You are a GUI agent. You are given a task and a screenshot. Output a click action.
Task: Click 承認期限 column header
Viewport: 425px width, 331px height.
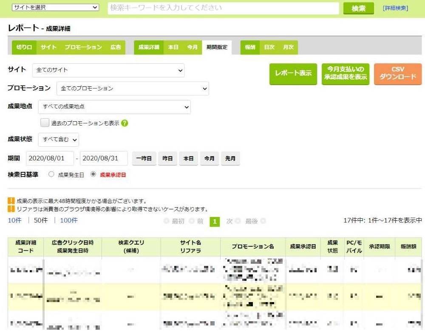(x=380, y=247)
